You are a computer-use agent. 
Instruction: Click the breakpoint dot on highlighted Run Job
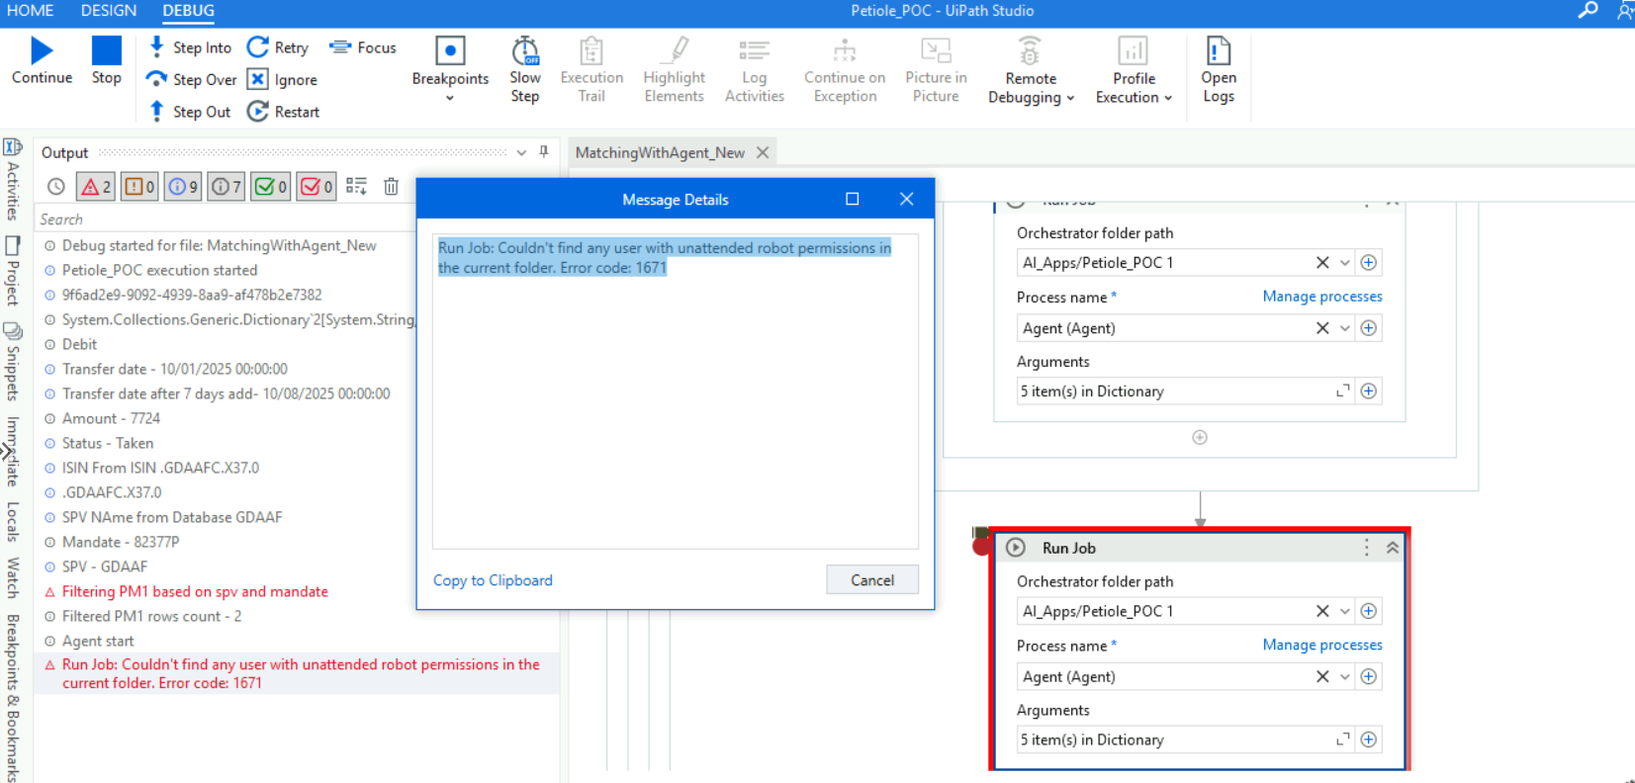981,546
